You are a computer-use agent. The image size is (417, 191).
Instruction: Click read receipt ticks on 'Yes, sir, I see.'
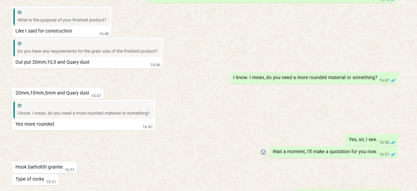(x=393, y=142)
